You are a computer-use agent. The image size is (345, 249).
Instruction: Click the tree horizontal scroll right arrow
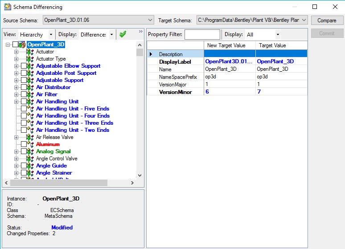132,183
